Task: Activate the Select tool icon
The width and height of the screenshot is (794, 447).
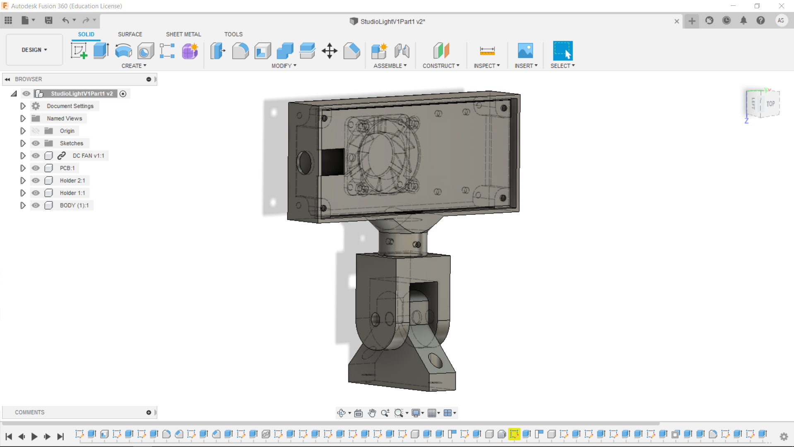Action: point(563,51)
